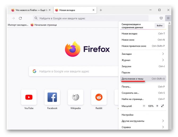178x137 pixels.
Task: Expand the Справка submenu
Action: 143,127
